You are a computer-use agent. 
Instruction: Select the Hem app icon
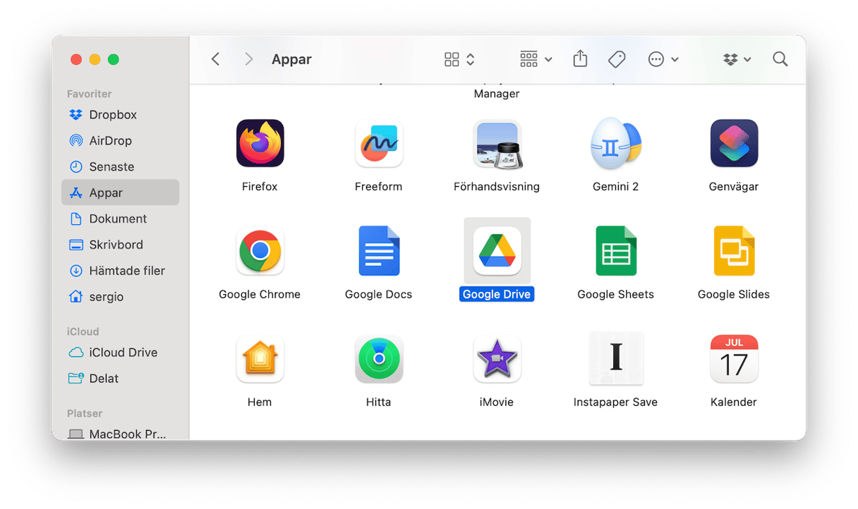(x=260, y=359)
